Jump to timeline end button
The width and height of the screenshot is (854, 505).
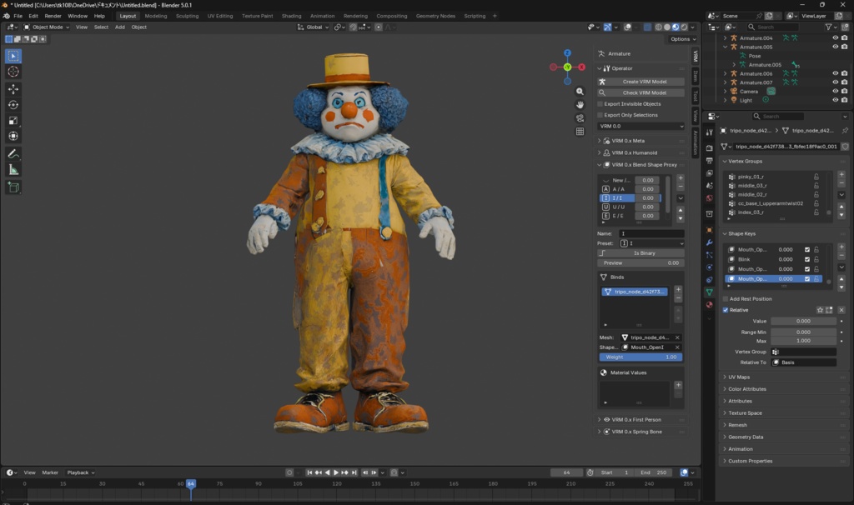coord(354,472)
